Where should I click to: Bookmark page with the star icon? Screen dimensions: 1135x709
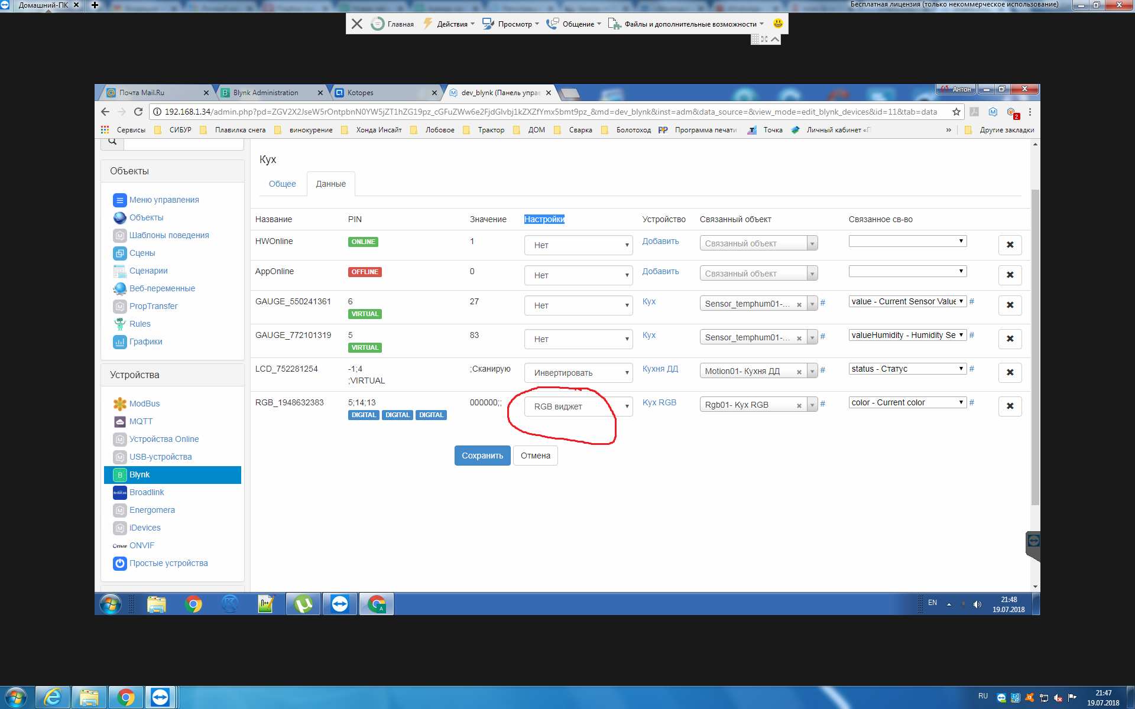[956, 112]
